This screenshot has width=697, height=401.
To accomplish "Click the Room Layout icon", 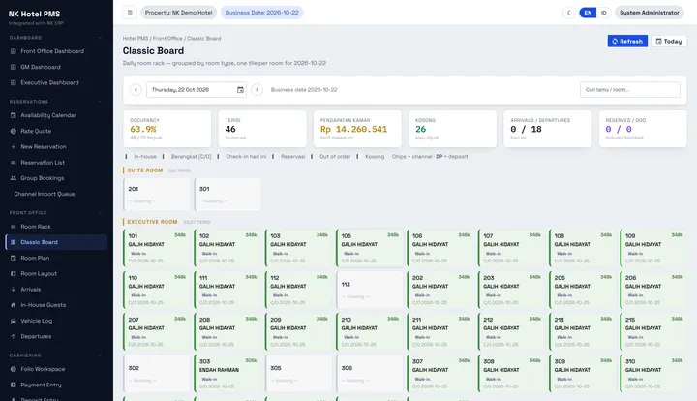I will point(14,274).
